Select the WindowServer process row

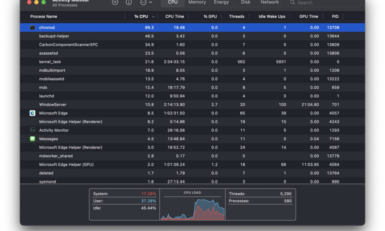[192, 105]
